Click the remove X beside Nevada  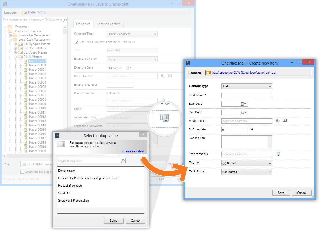pos(107,93)
